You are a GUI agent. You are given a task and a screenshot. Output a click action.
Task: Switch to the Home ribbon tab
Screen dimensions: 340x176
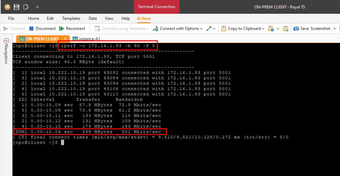click(x=33, y=18)
